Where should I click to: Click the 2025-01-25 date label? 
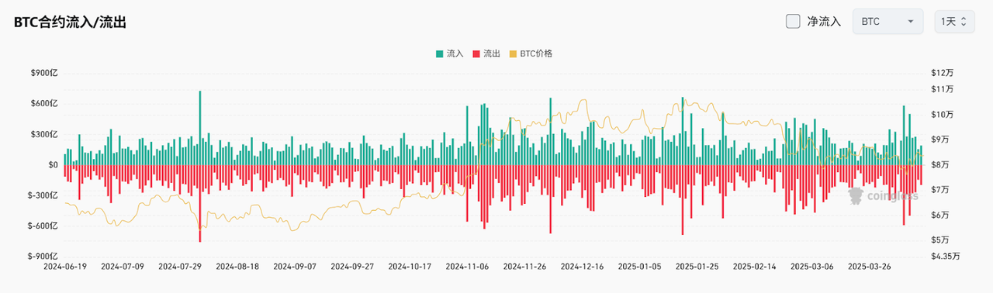click(x=697, y=266)
